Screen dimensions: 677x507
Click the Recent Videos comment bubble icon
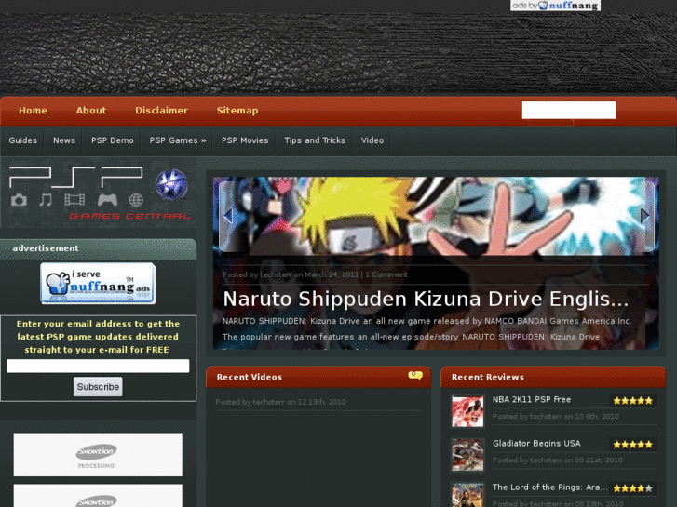(415, 376)
